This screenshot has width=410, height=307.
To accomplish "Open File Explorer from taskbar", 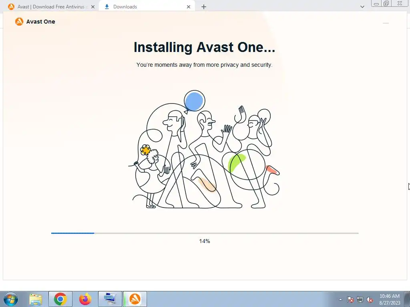I will (x=36, y=299).
